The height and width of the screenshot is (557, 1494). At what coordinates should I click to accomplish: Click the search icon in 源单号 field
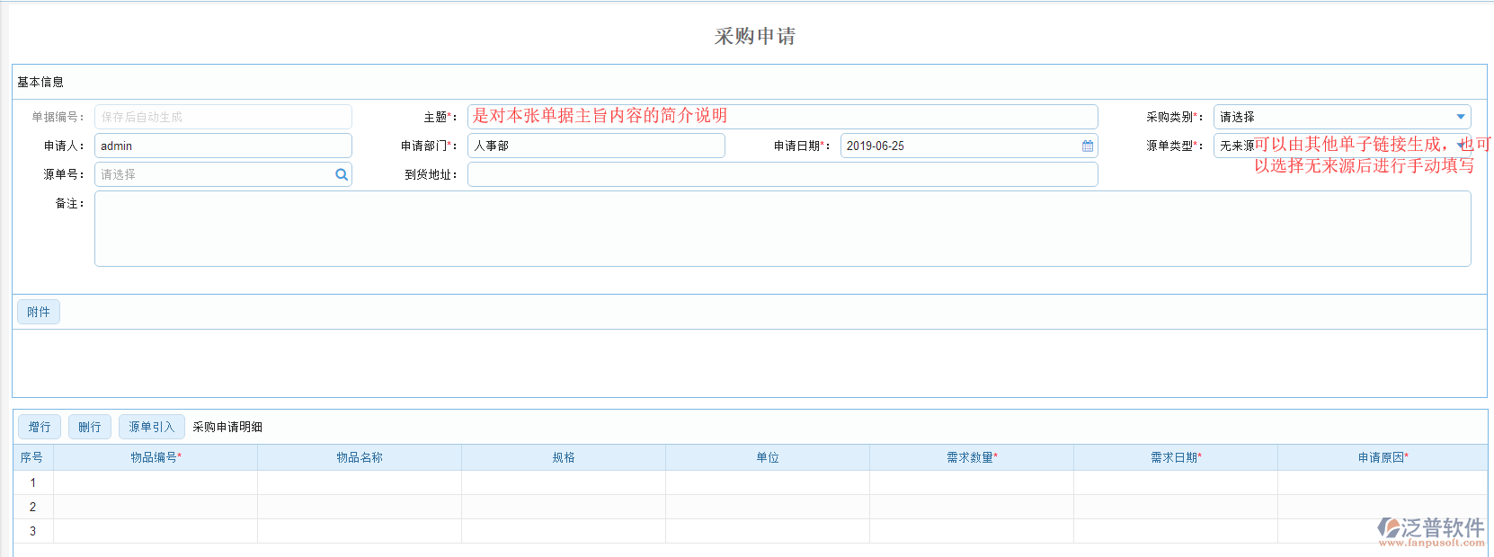tap(342, 174)
